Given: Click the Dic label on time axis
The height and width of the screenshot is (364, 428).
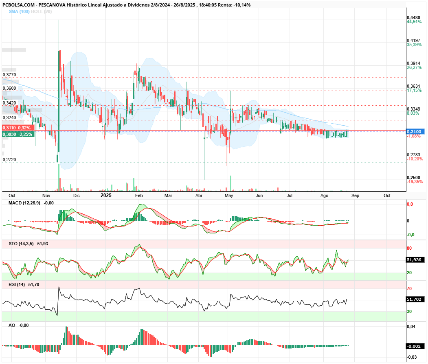Looking at the screenshot, I should [x=77, y=195].
